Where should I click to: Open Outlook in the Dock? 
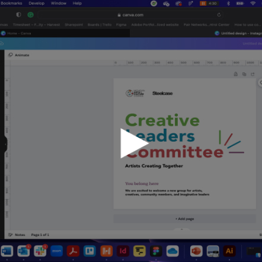24,251
